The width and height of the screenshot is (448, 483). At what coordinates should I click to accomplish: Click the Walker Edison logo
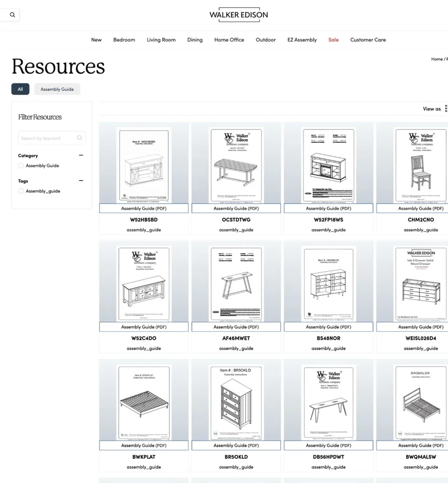click(x=239, y=15)
